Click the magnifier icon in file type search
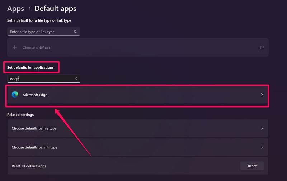287x181 pixels. click(x=76, y=32)
